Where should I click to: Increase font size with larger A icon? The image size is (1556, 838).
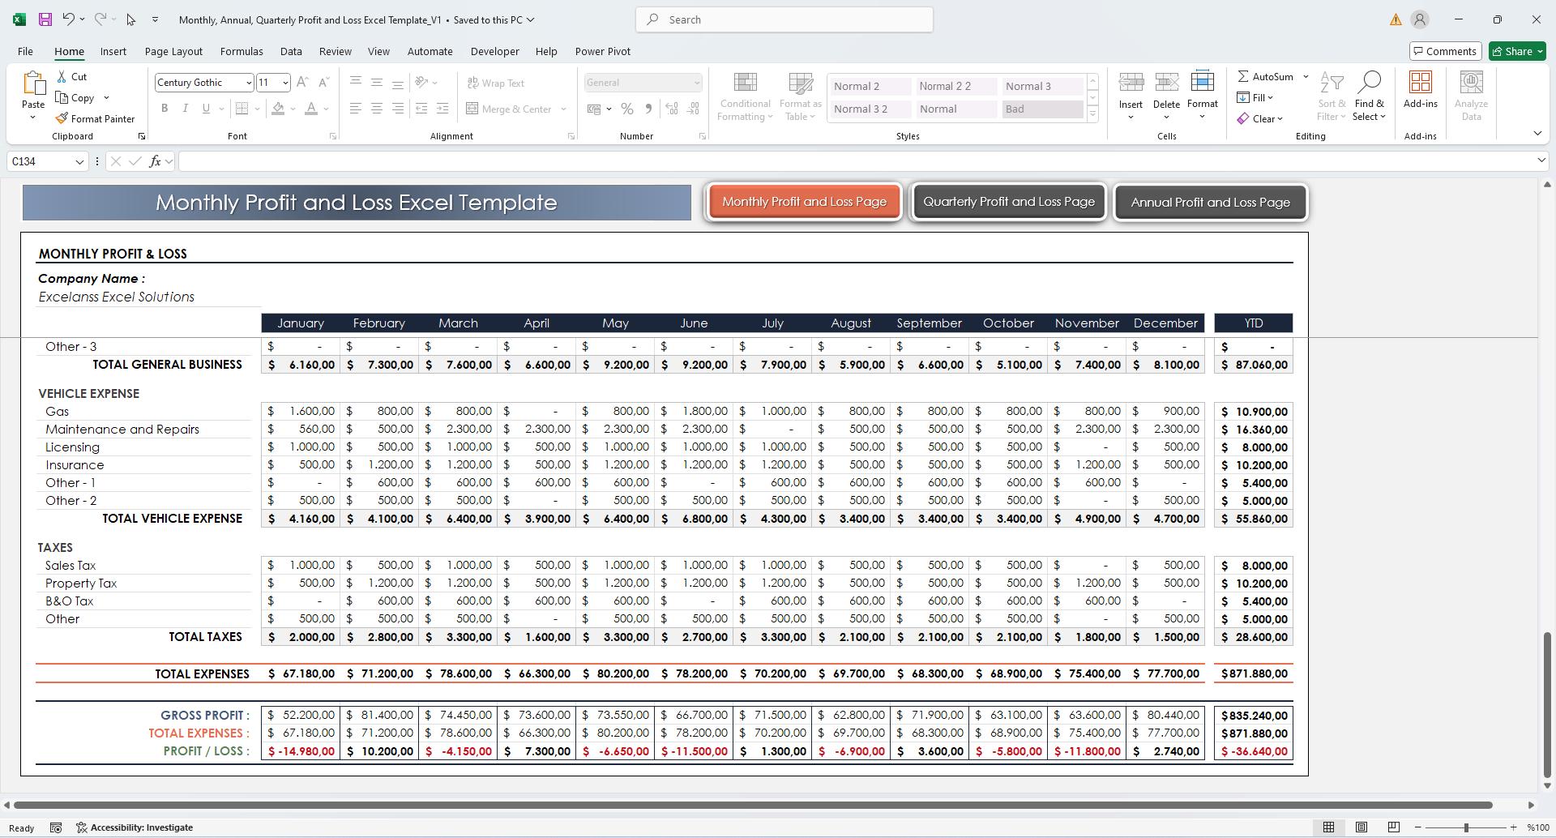pyautogui.click(x=301, y=82)
